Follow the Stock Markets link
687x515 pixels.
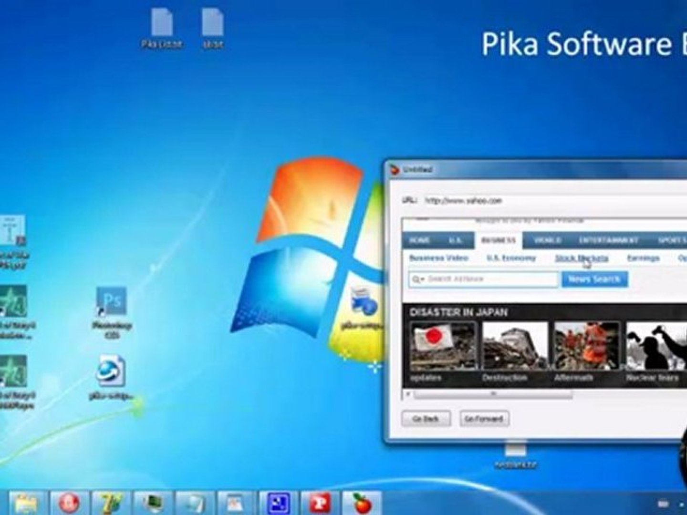[x=582, y=258]
